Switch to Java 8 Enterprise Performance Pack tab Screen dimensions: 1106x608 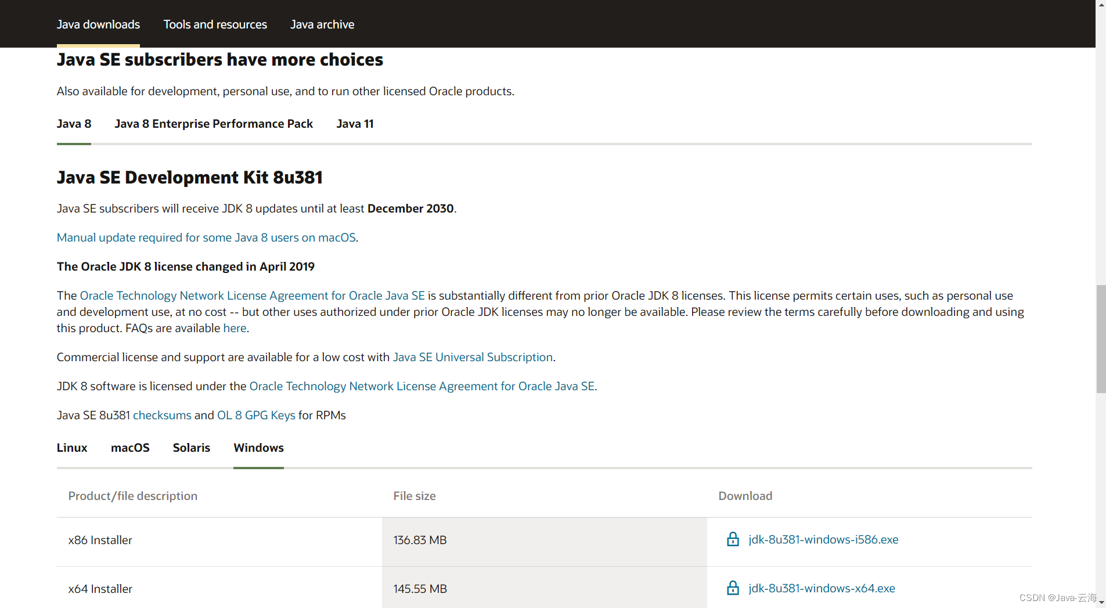coord(214,124)
